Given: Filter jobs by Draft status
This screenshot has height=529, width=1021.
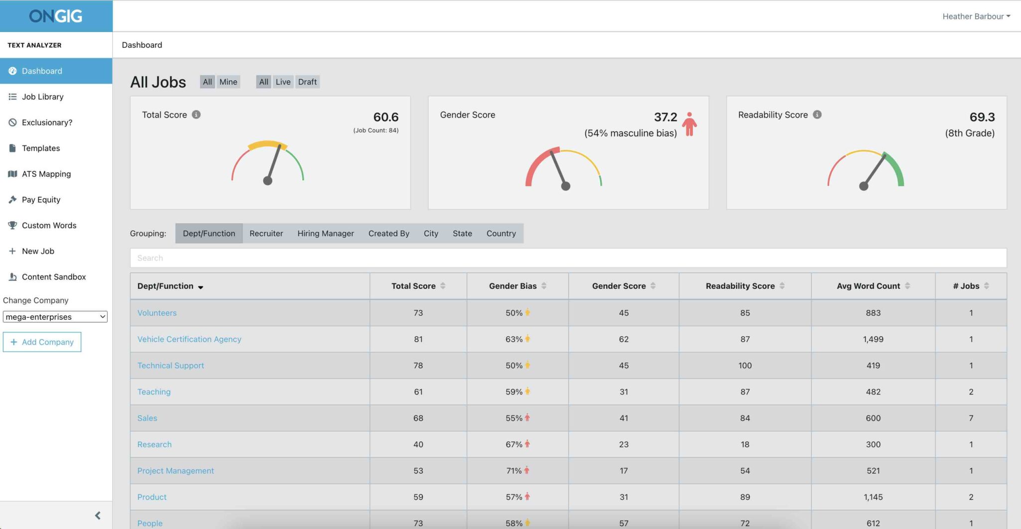Looking at the screenshot, I should click(x=307, y=82).
